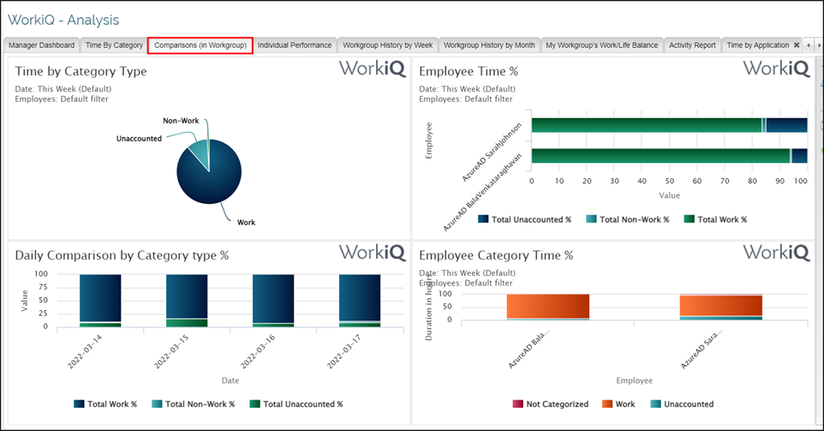This screenshot has width=824, height=431.
Task: Toggle Total Unaccounted % legend in Employee Time
Action: [524, 220]
